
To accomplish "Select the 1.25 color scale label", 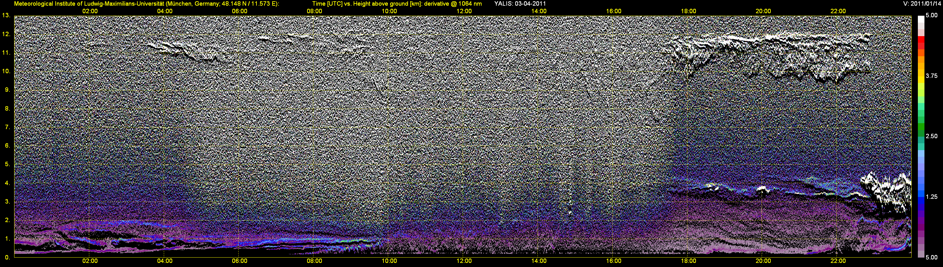I will (x=932, y=197).
